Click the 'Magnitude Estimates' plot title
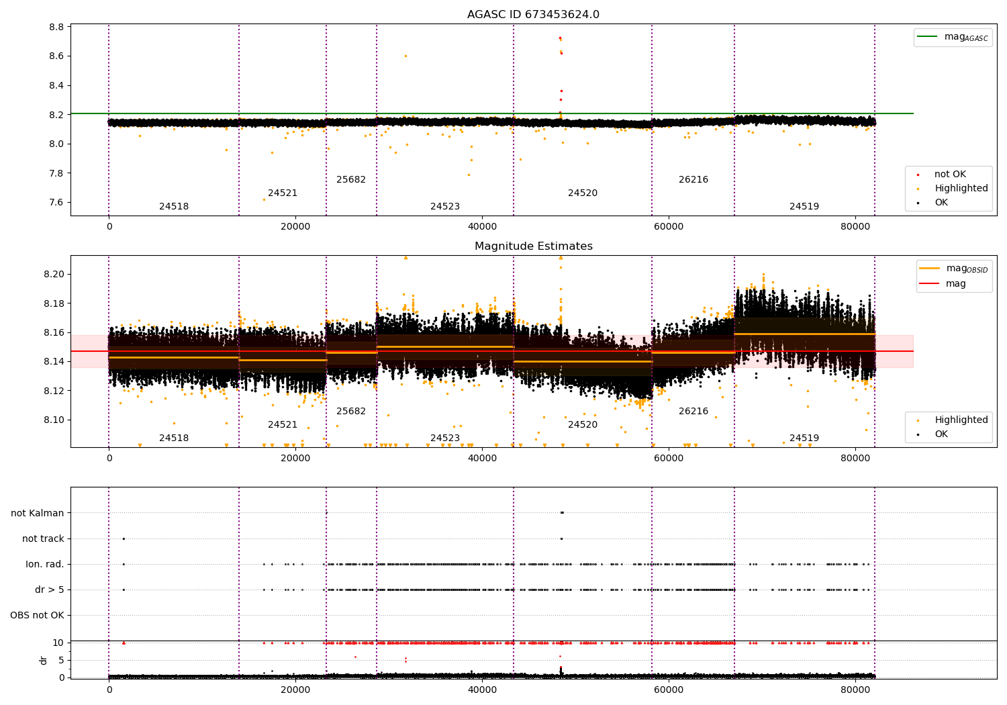 coord(533,246)
